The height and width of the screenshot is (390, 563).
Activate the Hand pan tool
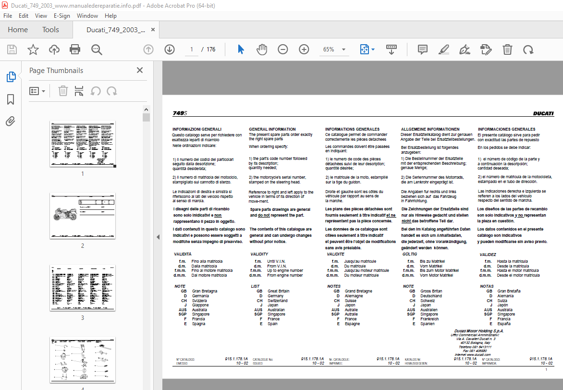pos(262,49)
